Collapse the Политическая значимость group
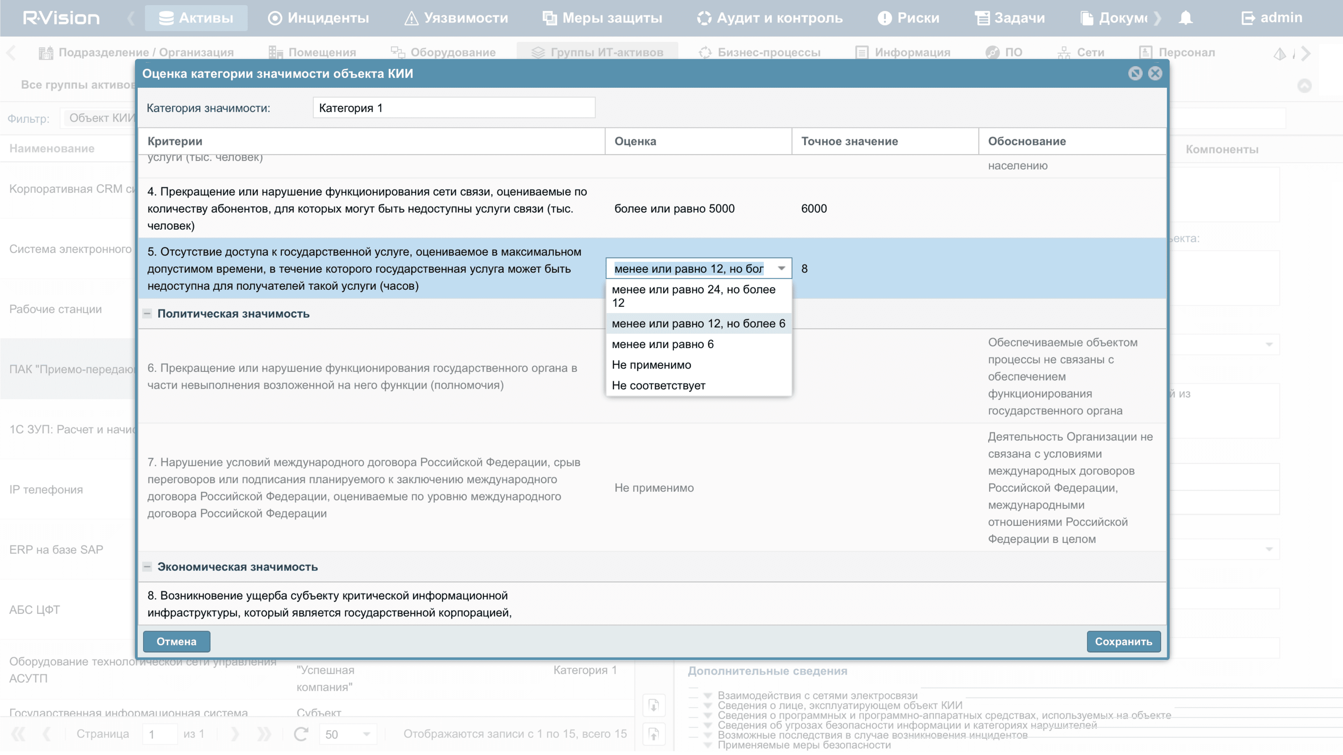The image size is (1343, 755). 147,314
